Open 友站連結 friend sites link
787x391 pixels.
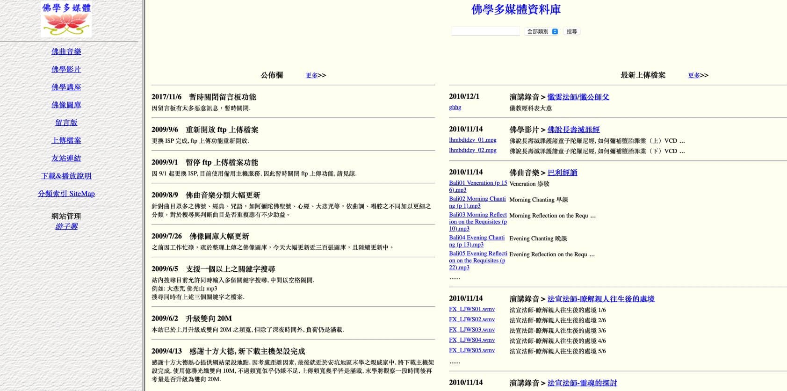[x=66, y=158]
